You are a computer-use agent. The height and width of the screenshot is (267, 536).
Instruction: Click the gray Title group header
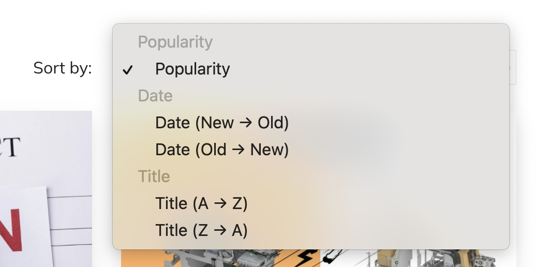(154, 176)
